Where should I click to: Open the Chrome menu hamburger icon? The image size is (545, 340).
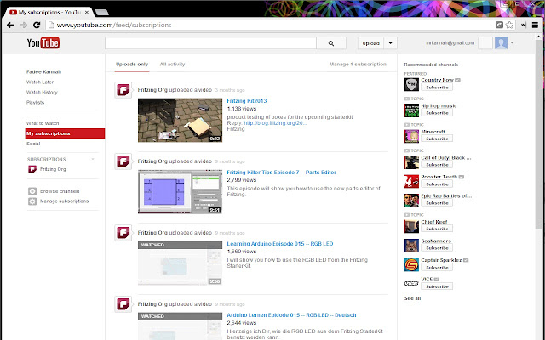(536, 25)
